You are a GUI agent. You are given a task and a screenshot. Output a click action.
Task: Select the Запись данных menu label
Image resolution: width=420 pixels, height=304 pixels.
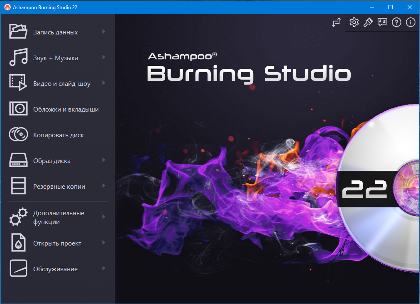[x=56, y=32]
